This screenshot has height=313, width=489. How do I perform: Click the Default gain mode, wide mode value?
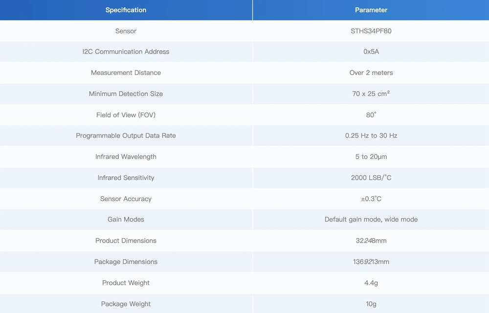371,220
